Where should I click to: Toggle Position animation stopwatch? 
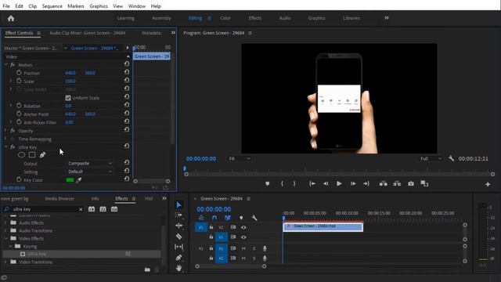[x=19, y=73]
